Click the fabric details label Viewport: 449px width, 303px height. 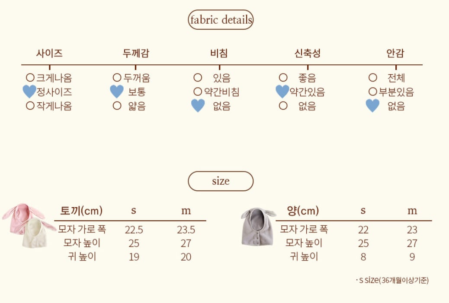coord(221,20)
